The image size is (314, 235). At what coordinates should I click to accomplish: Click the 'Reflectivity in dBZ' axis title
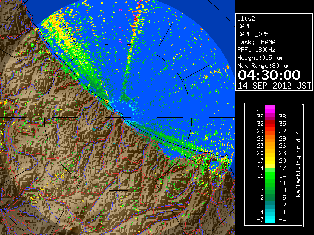click(x=298, y=164)
